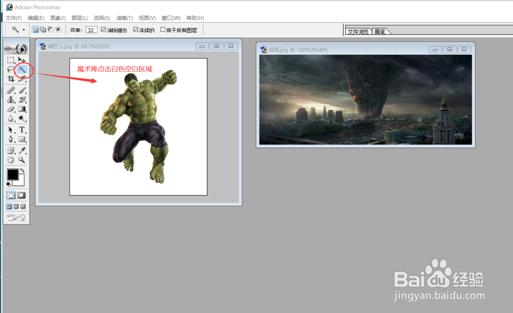The height and width of the screenshot is (313, 513).
Task: Open Adobe Online from toolbox header
Action: [x=16, y=49]
